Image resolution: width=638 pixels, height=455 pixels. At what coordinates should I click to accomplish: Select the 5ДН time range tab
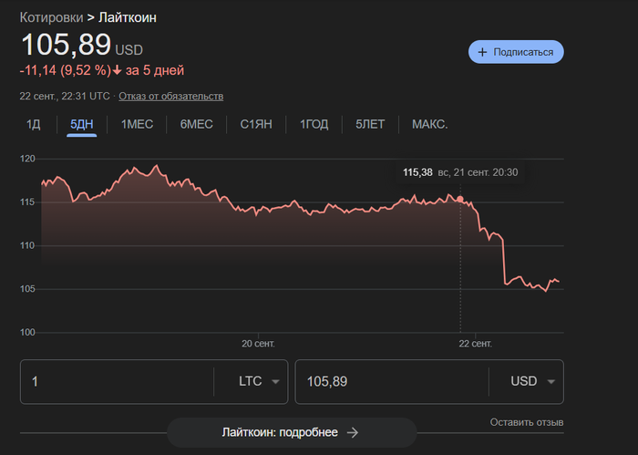click(82, 124)
